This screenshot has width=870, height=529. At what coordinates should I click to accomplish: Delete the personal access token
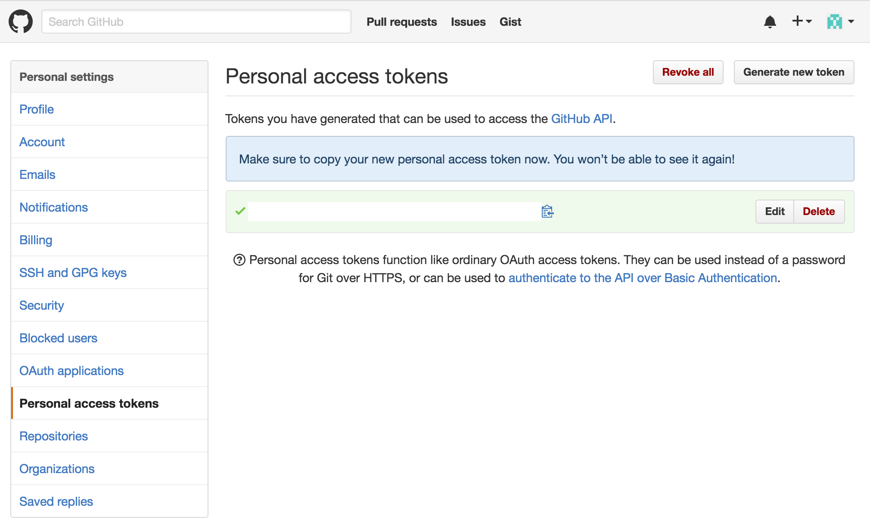tap(819, 212)
